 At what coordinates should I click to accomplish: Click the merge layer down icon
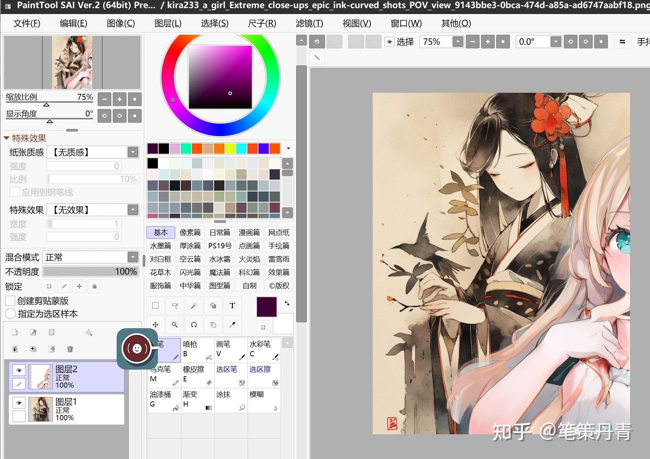coord(15,349)
